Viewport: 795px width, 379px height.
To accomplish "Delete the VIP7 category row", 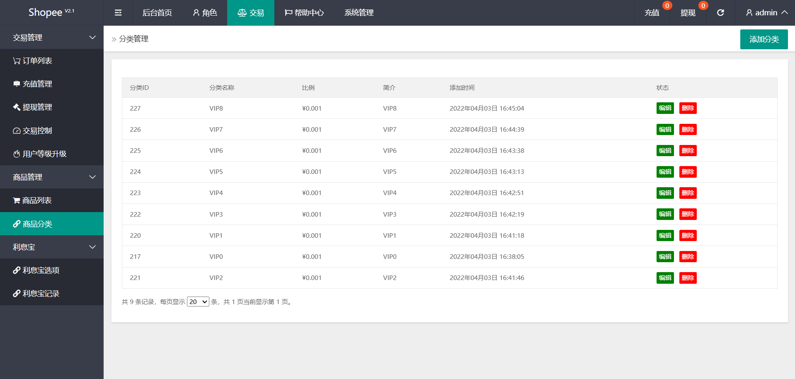I will point(688,129).
